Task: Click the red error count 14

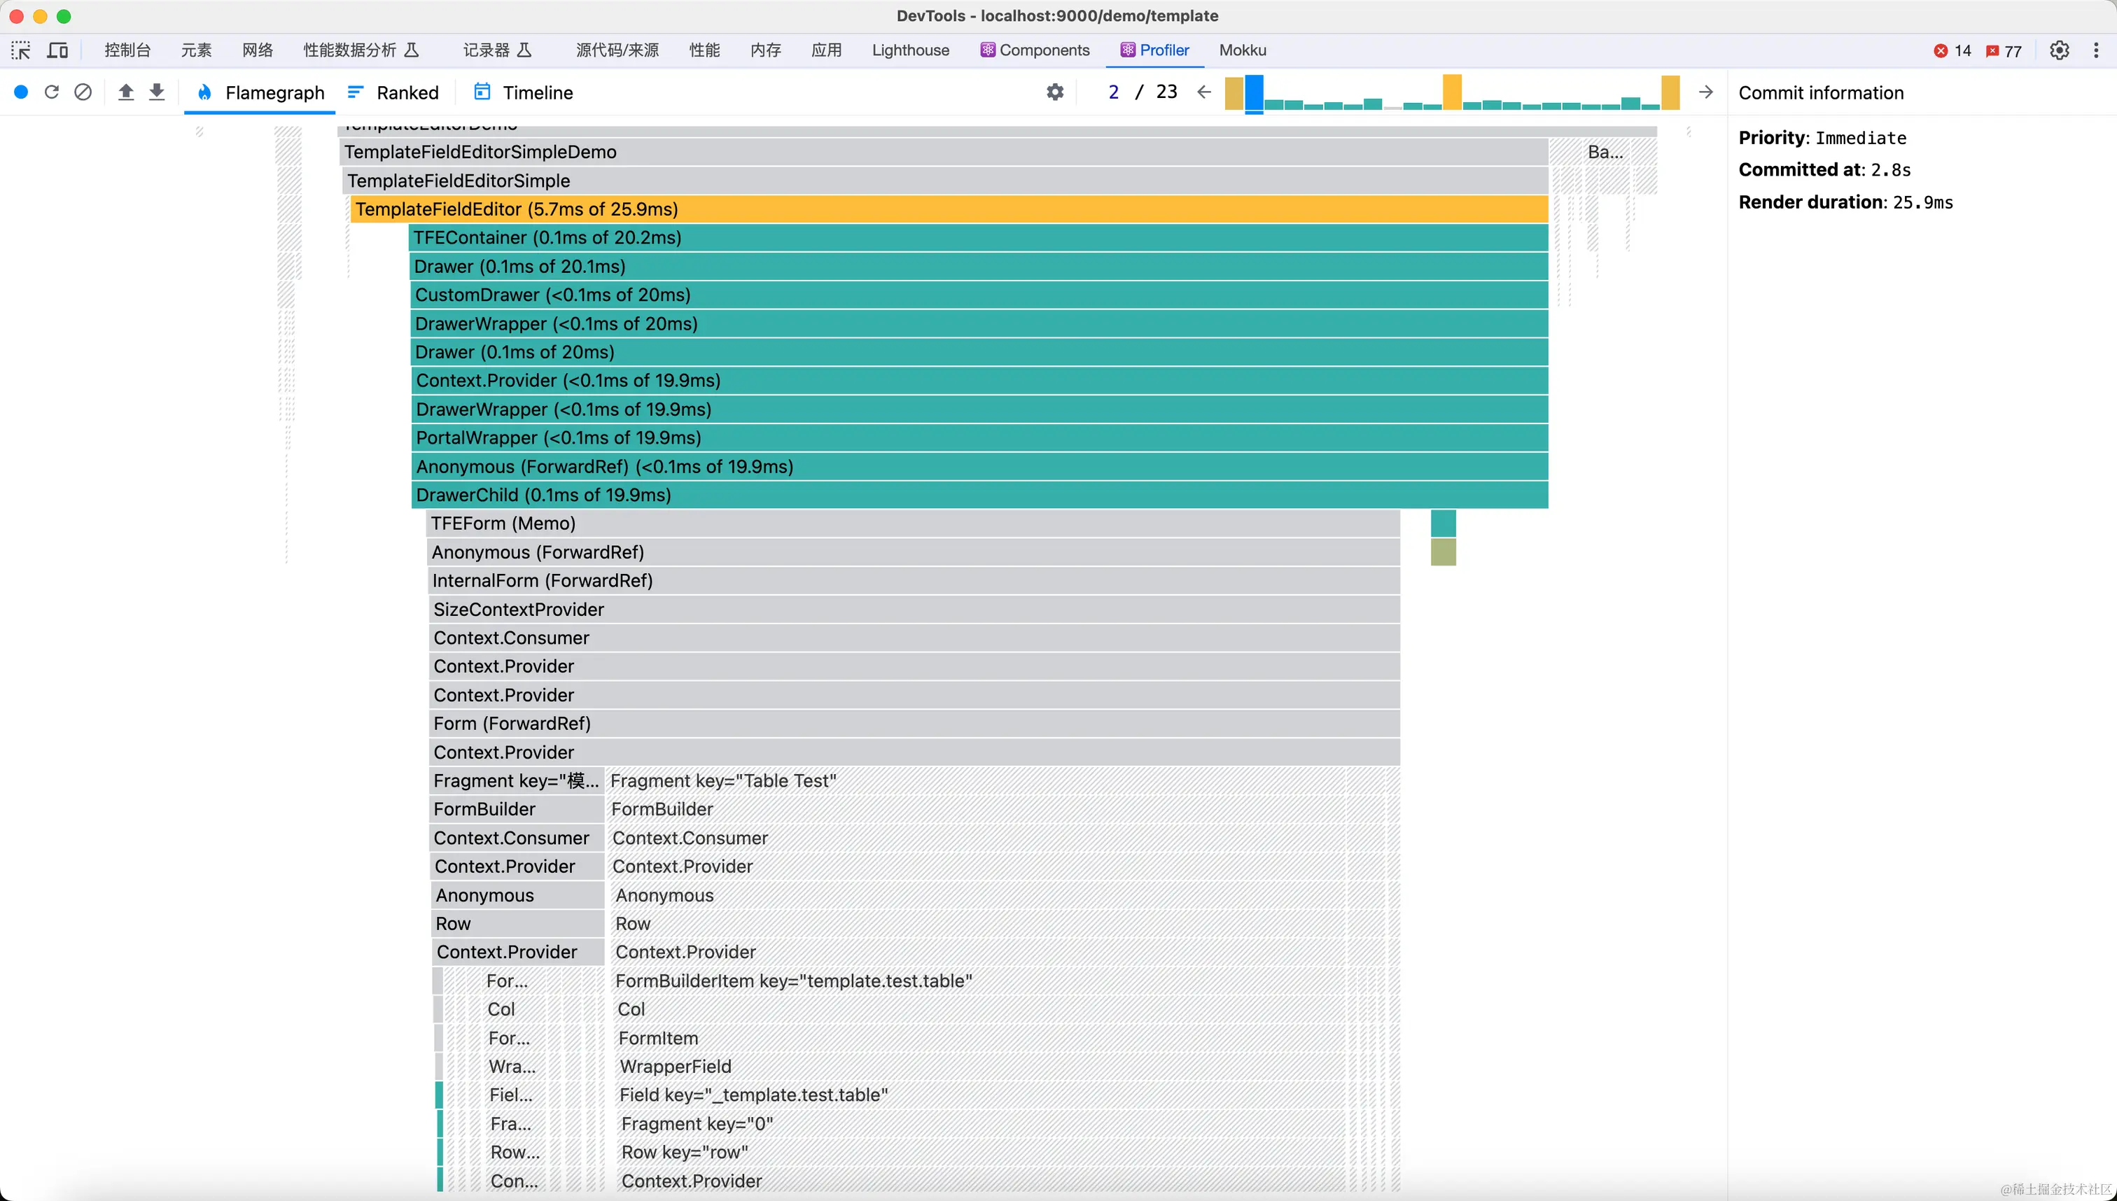Action: click(1952, 51)
